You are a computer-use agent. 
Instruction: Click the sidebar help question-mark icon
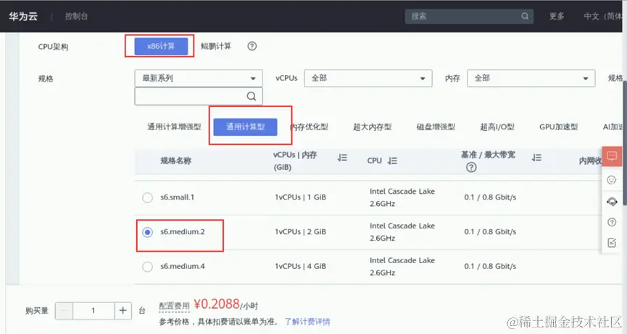(x=612, y=222)
